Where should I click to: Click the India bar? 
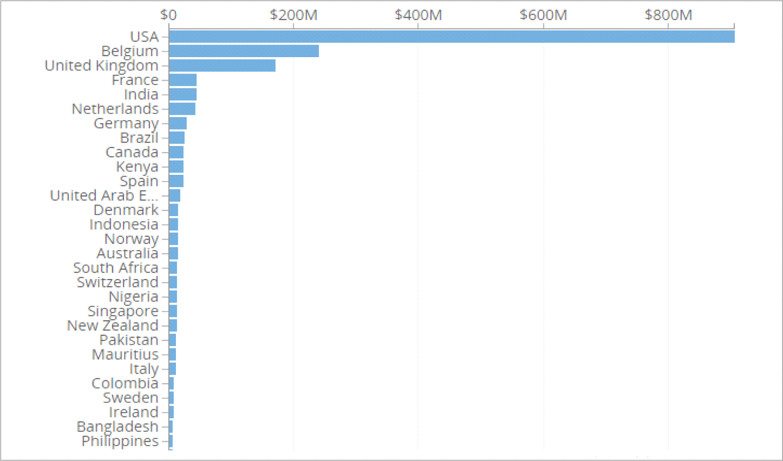[183, 94]
